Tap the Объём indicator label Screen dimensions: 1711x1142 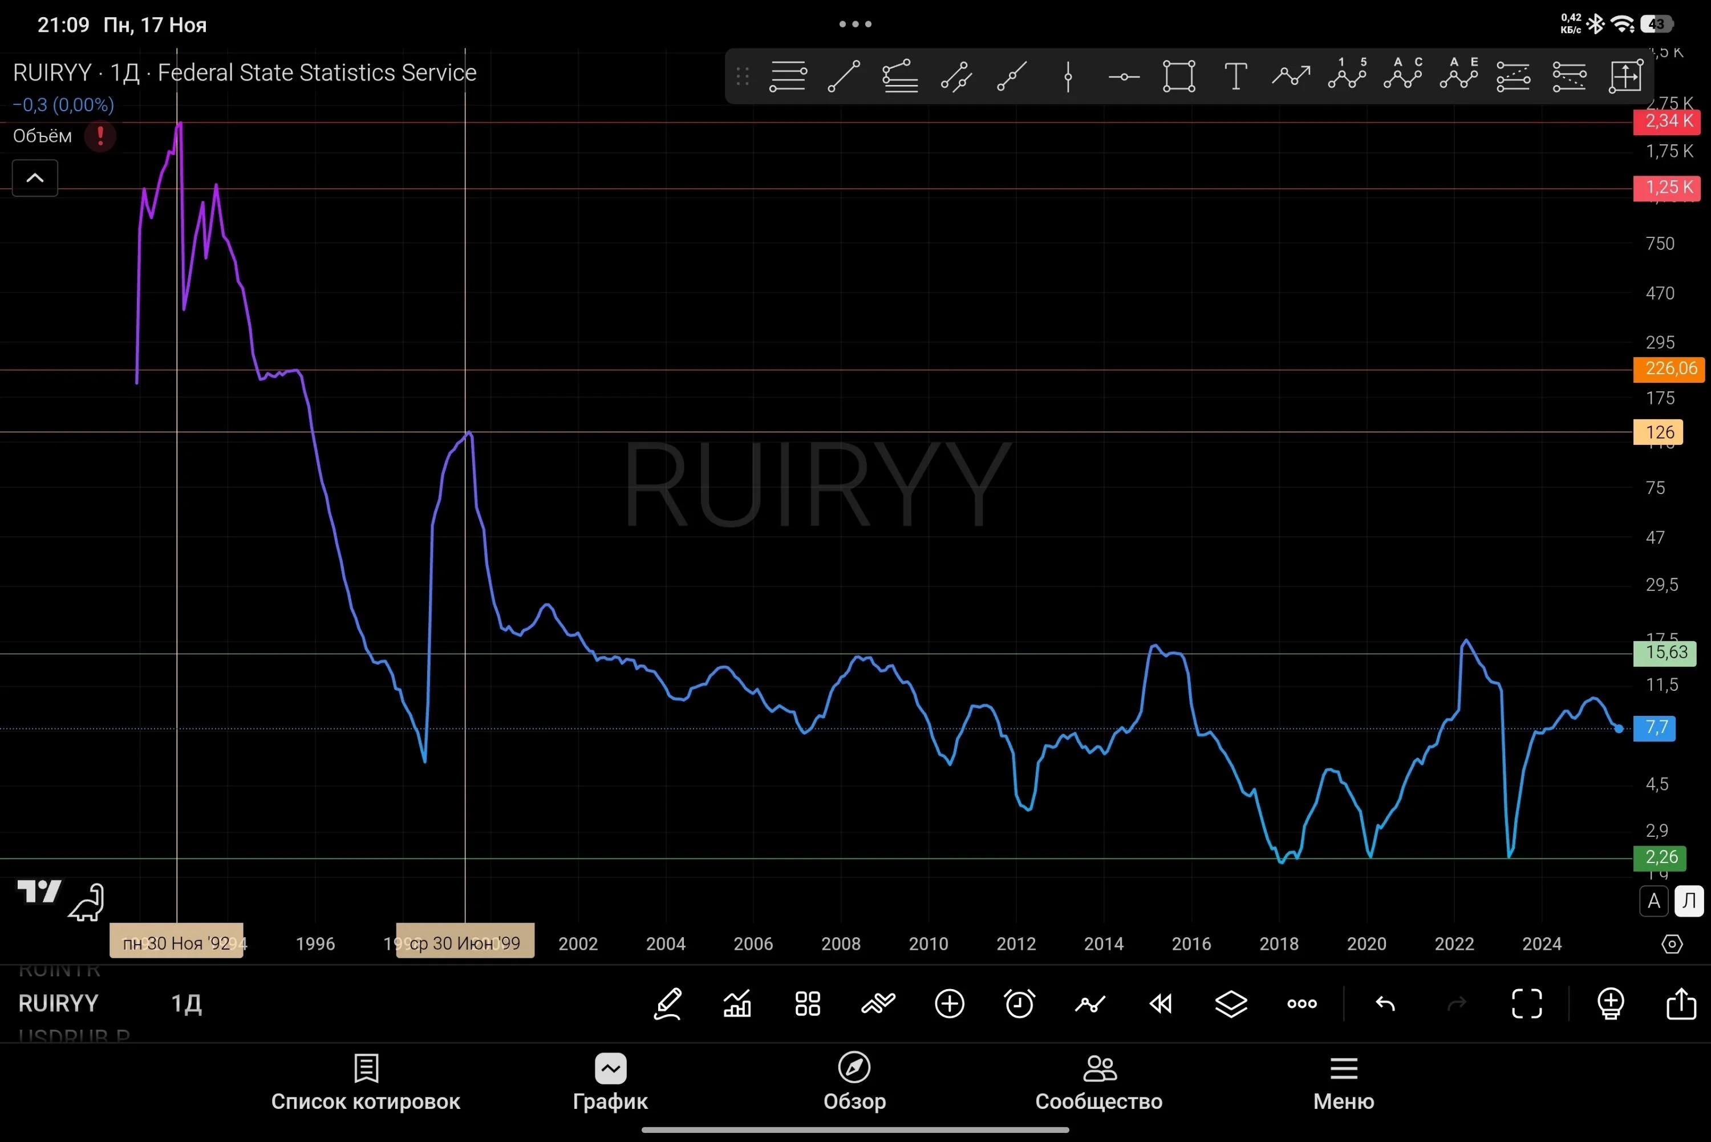tap(42, 136)
